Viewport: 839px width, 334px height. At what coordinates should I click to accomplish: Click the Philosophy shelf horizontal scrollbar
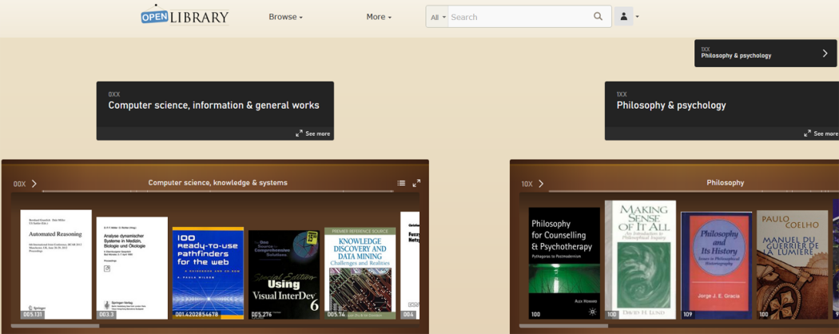[564, 325]
